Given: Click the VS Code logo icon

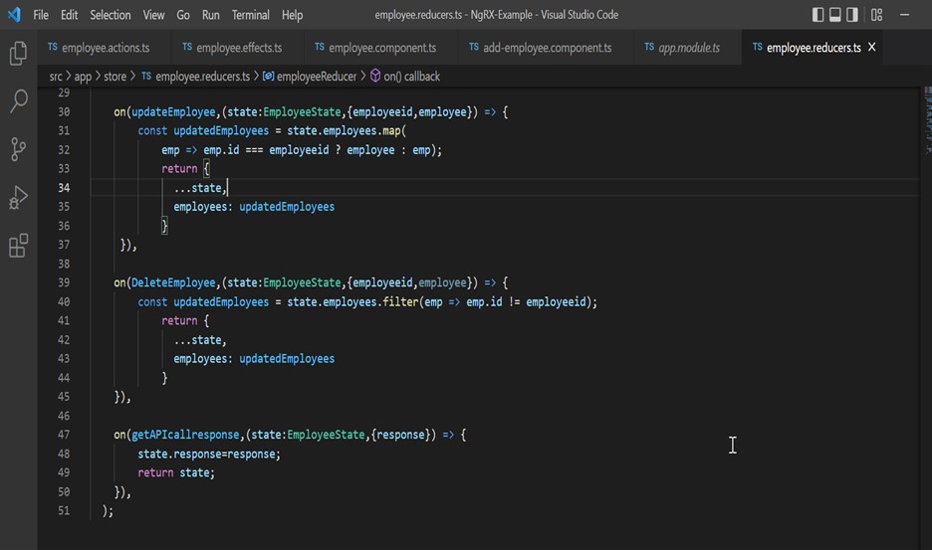Looking at the screenshot, I should tap(14, 15).
